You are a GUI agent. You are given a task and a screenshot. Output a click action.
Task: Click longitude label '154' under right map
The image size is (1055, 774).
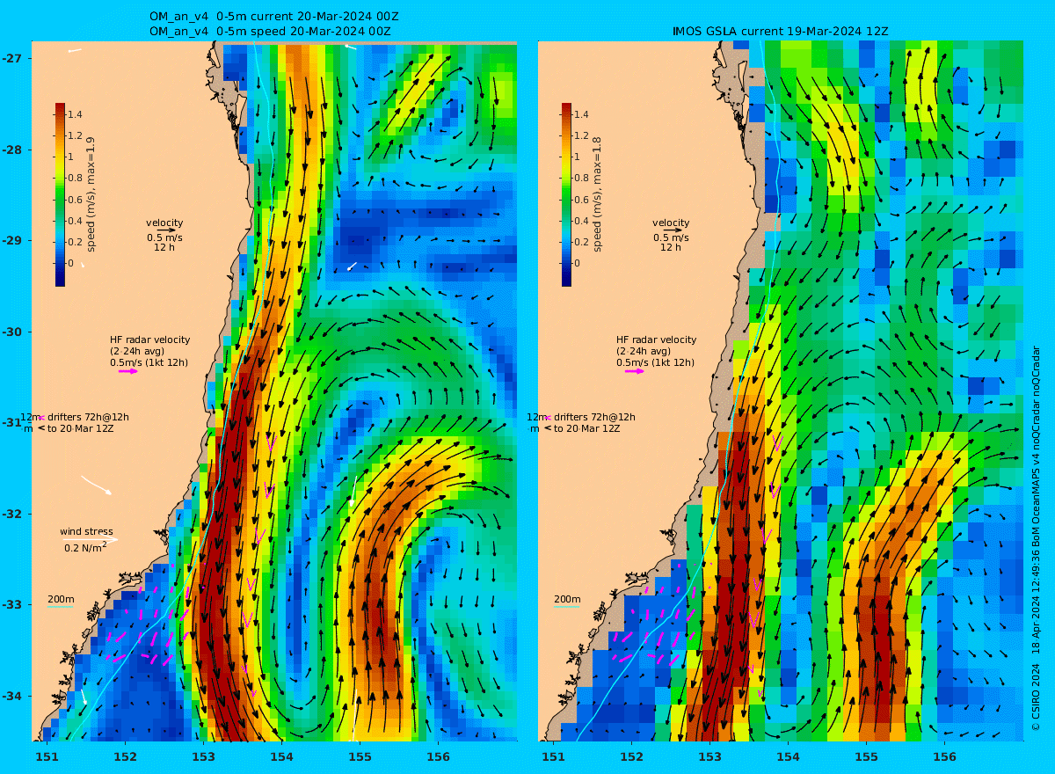tap(788, 756)
